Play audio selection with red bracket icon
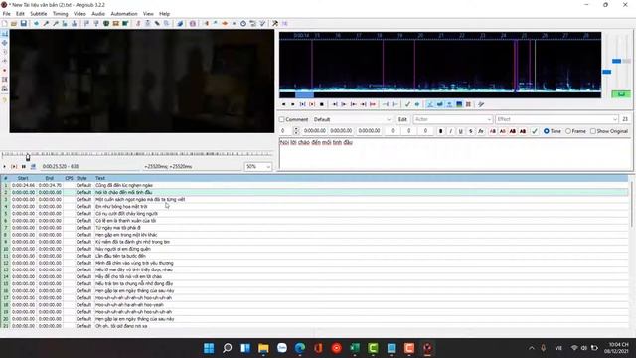This screenshot has height=358, width=636. pos(312,104)
